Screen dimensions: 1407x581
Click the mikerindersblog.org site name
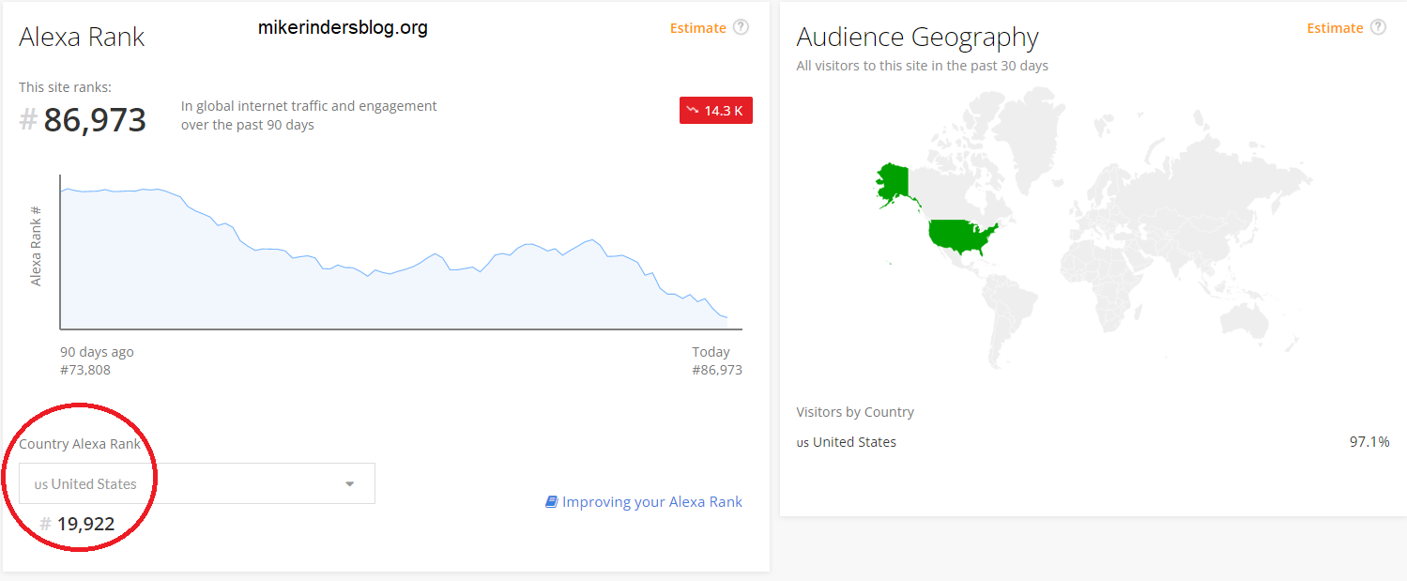click(x=343, y=28)
